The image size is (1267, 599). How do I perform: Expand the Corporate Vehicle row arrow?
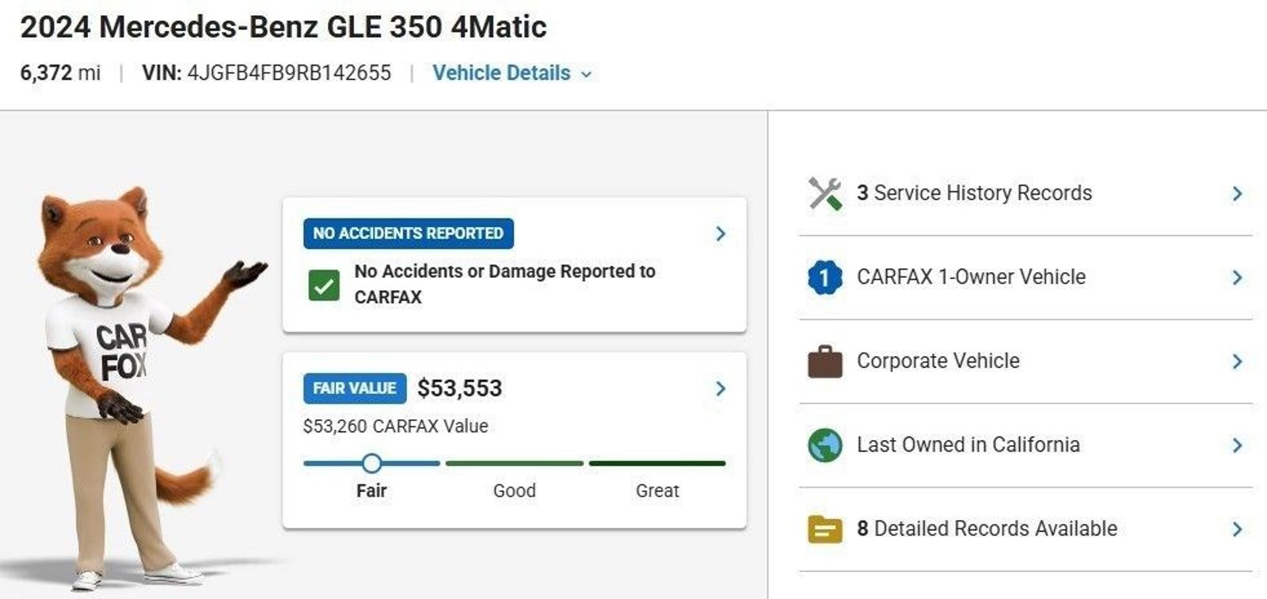click(x=1237, y=362)
